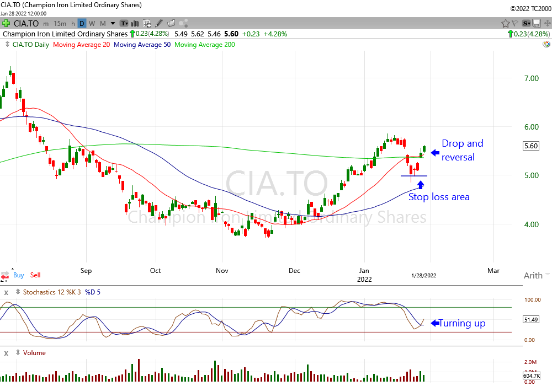This screenshot has height=386, width=552.
Task: Click Volume pane reorder arrows
Action: pos(18,352)
